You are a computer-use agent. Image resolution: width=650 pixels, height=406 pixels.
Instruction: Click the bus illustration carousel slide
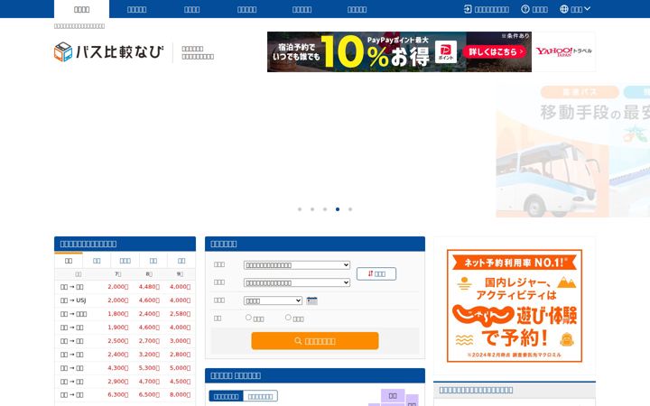click(x=573, y=152)
